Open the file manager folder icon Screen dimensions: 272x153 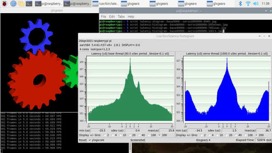[21, 3]
